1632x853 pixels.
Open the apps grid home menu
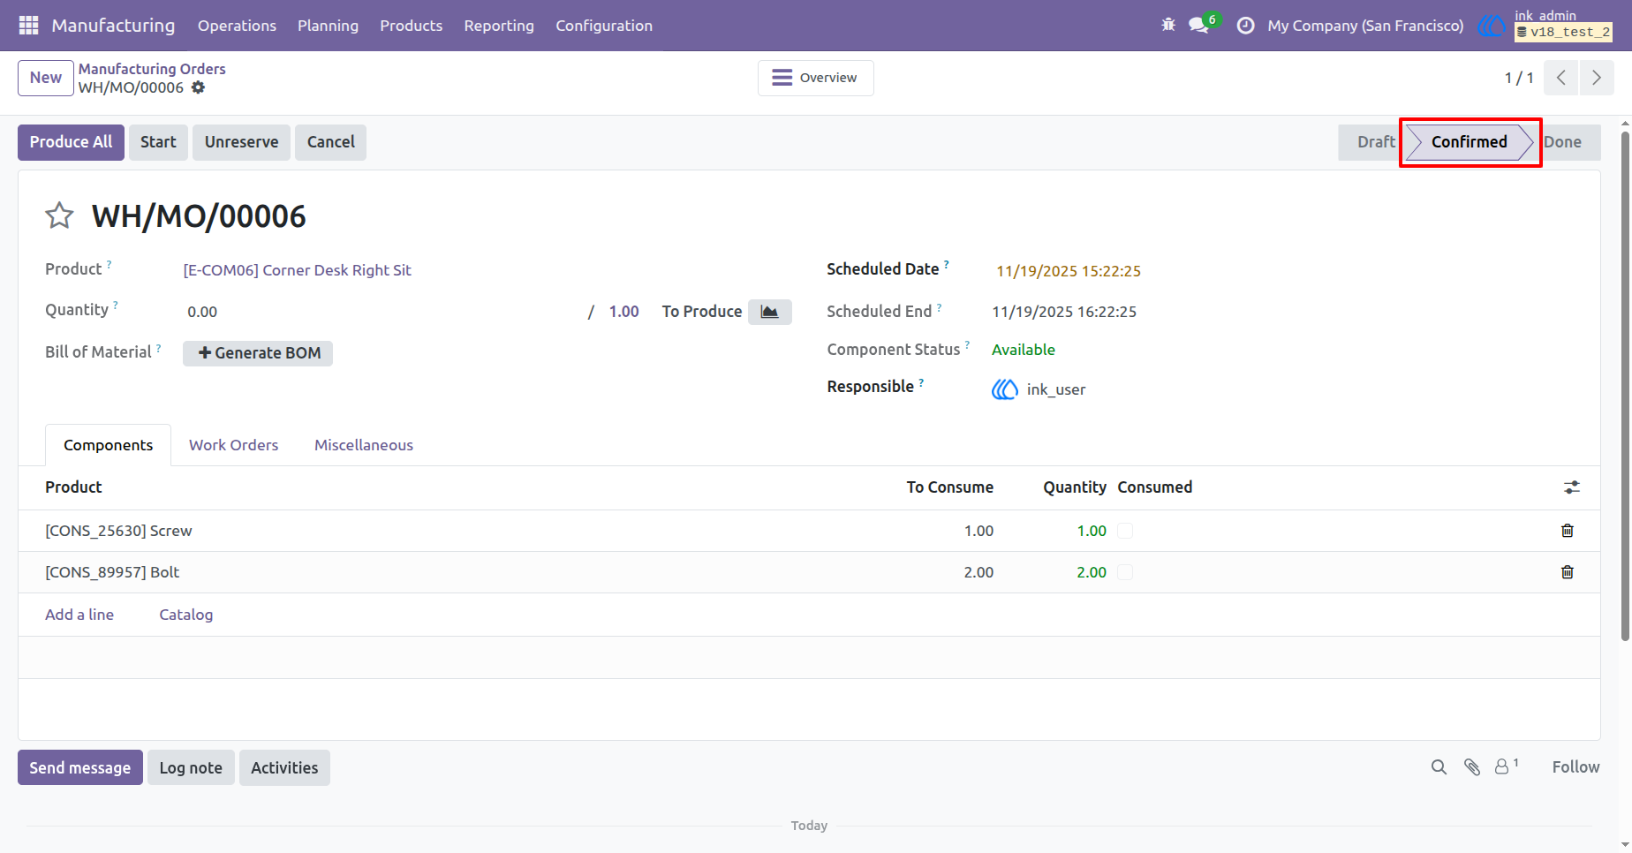tap(28, 26)
